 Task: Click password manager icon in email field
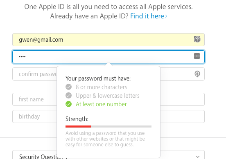[x=197, y=39]
